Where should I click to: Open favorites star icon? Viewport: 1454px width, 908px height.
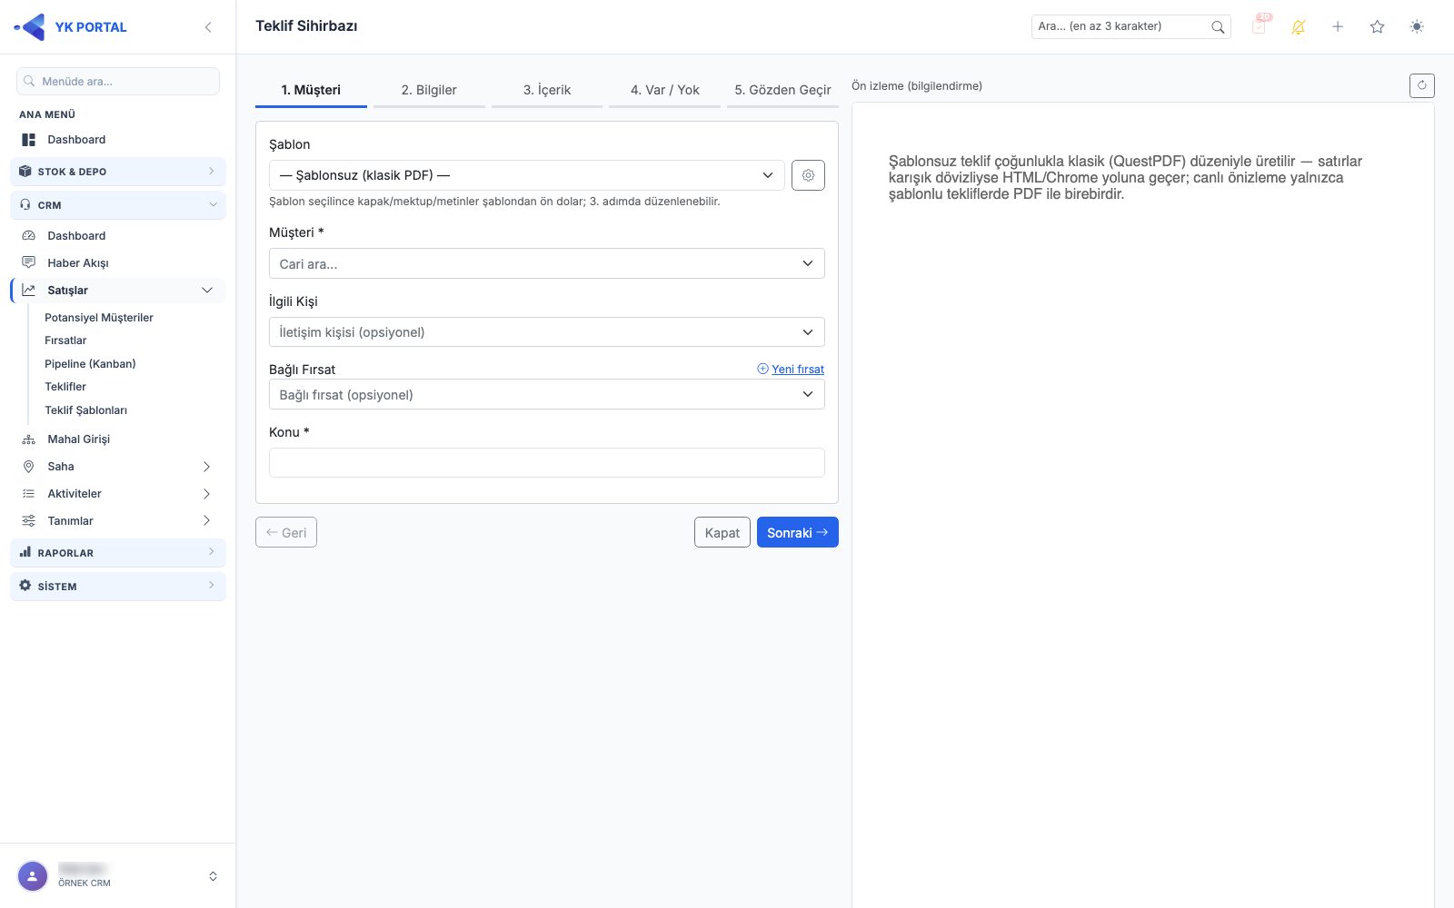[1378, 27]
